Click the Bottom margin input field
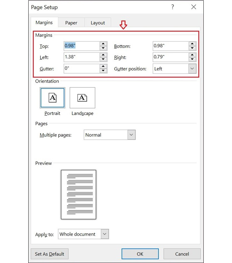Viewport: 232px width, 263px height. [x=171, y=46]
